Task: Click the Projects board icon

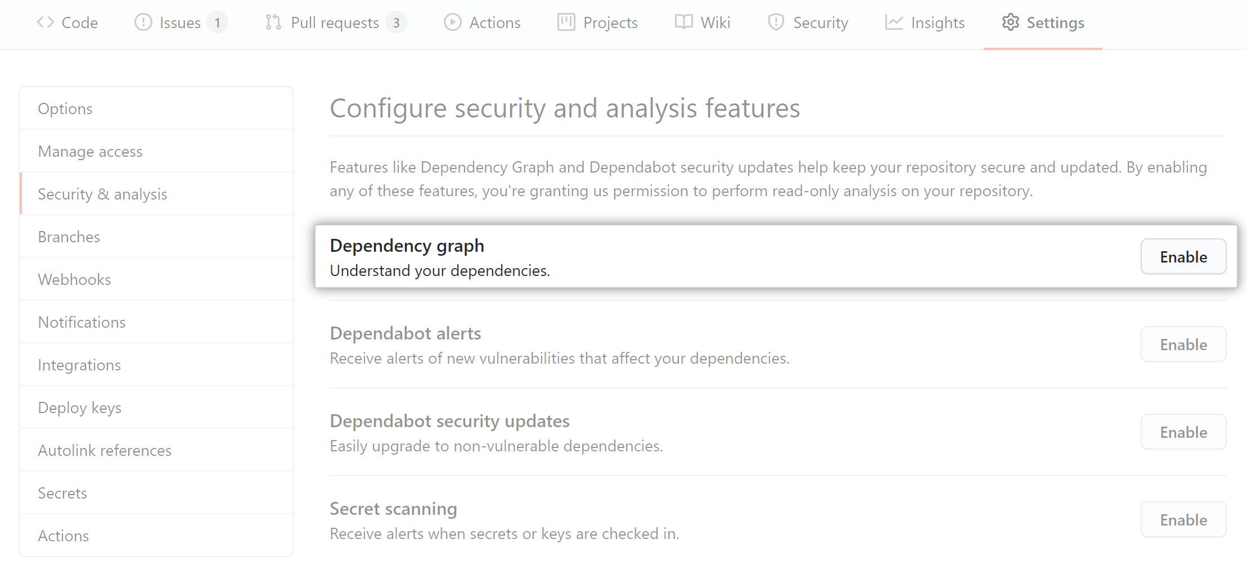Action: pos(566,22)
